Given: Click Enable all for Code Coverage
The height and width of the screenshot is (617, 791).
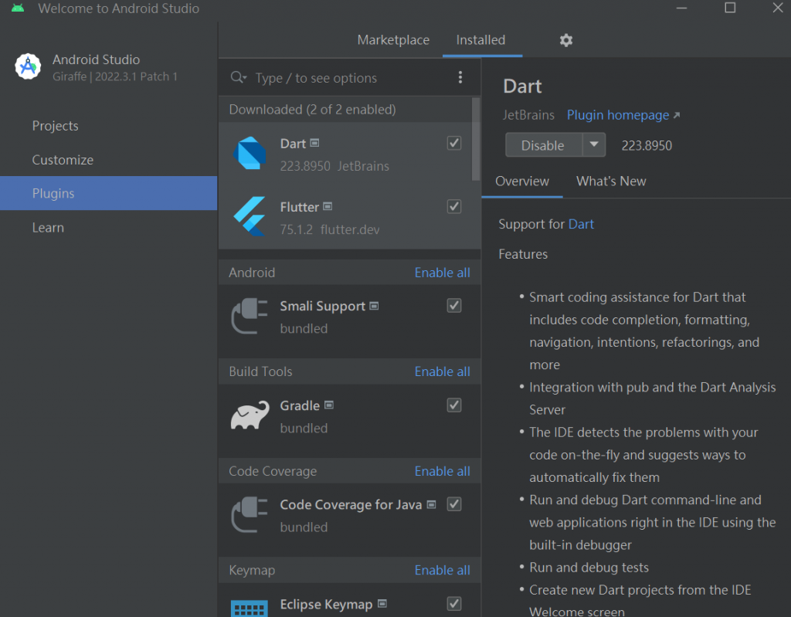Looking at the screenshot, I should pyautogui.click(x=443, y=471).
